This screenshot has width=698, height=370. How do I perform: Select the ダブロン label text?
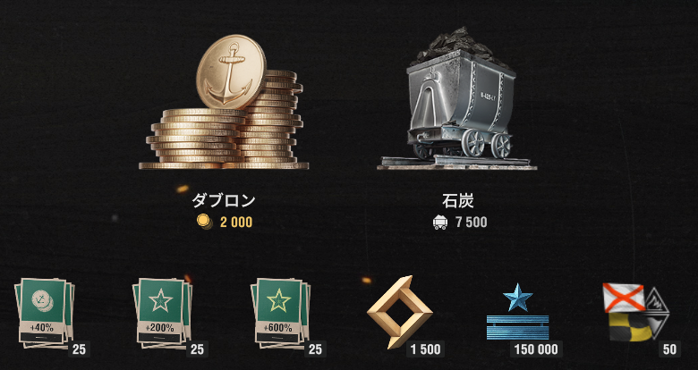224,201
